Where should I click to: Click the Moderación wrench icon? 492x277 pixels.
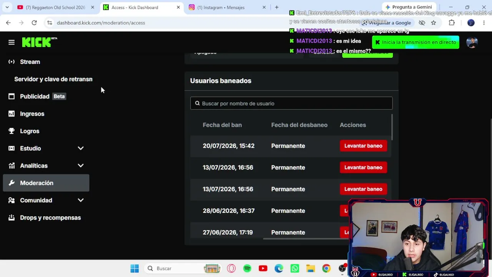(x=12, y=183)
